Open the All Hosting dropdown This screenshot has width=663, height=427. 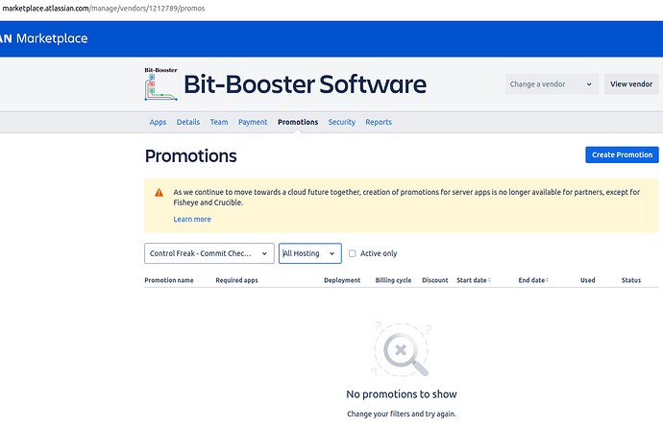pyautogui.click(x=310, y=253)
